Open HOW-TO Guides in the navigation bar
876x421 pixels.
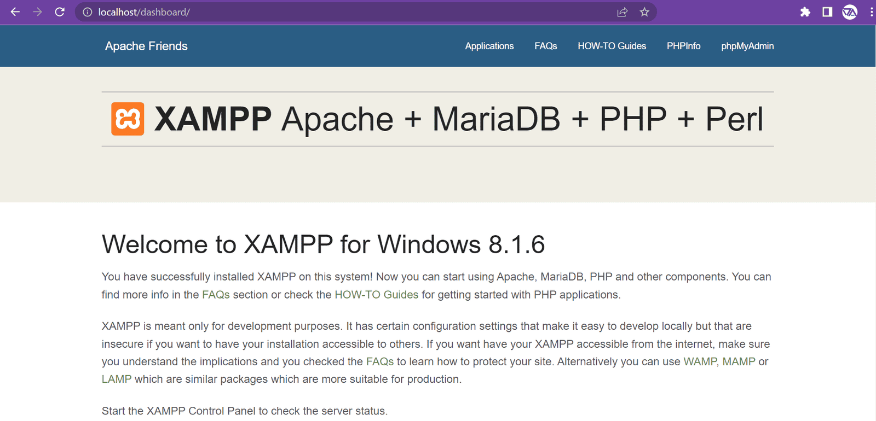[612, 46]
